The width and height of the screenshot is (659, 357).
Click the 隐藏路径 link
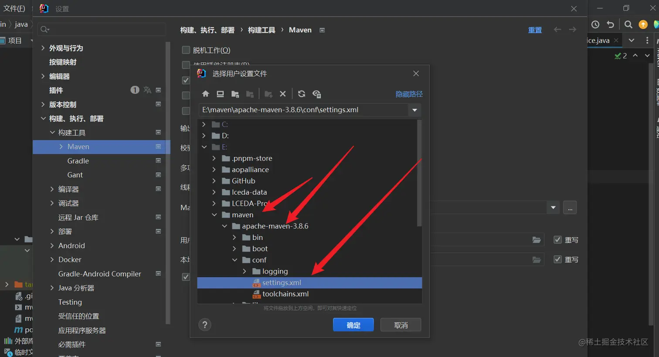(x=409, y=94)
